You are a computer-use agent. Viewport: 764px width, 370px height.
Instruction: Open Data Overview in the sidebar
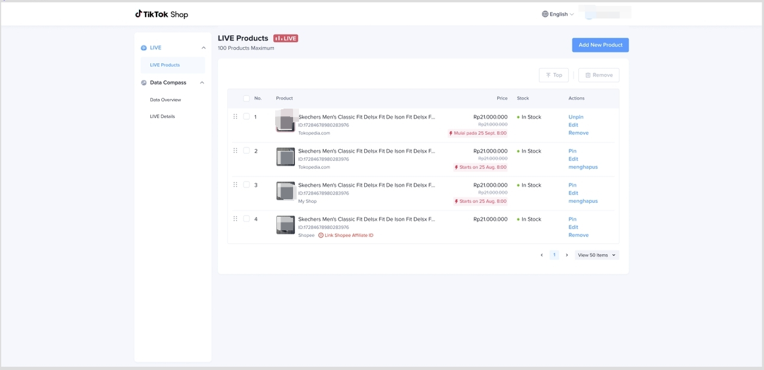coord(165,100)
